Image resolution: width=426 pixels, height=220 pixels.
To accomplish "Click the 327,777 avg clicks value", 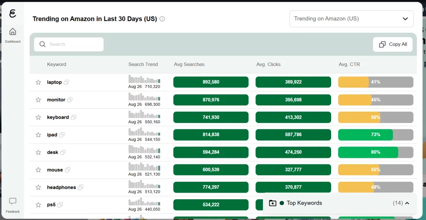I will pos(293,170).
